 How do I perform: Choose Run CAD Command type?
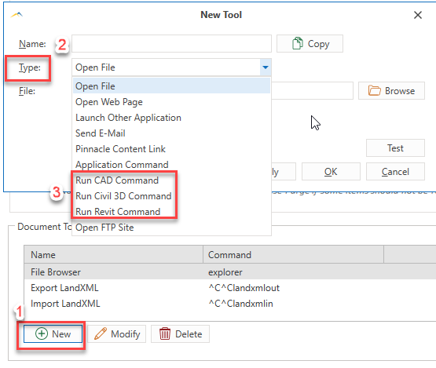[171, 180]
